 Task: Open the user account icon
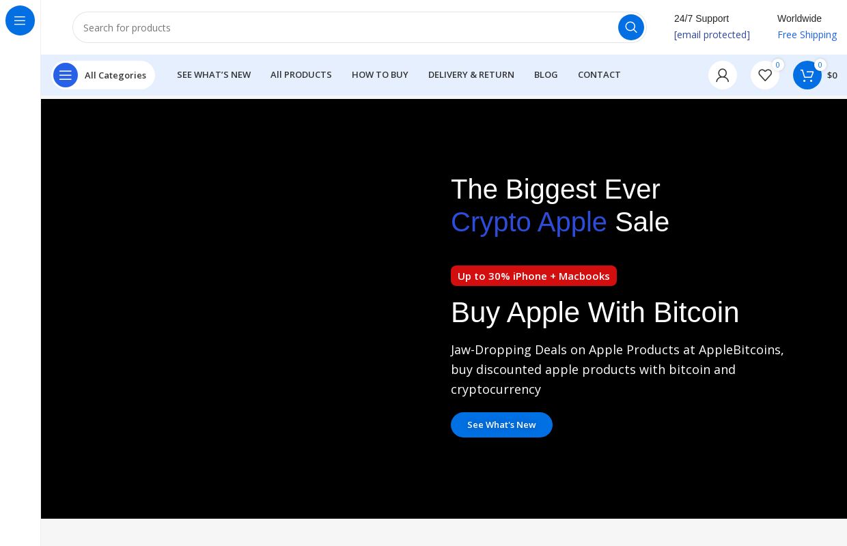click(x=722, y=75)
